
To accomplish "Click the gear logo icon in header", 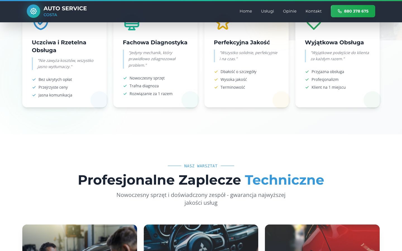I will pyautogui.click(x=33, y=11).
